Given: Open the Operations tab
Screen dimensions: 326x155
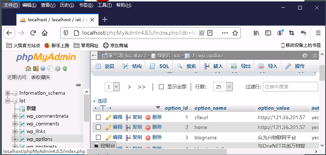Looking at the screenshot, I should [295, 66].
